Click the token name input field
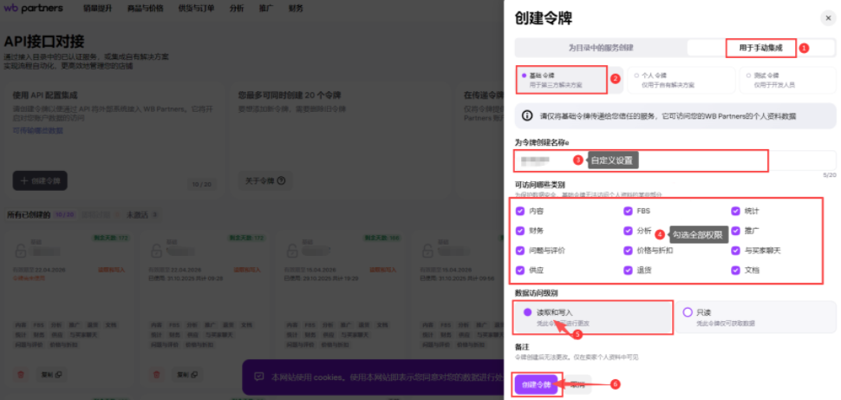This screenshot has height=400, width=841. [642, 161]
